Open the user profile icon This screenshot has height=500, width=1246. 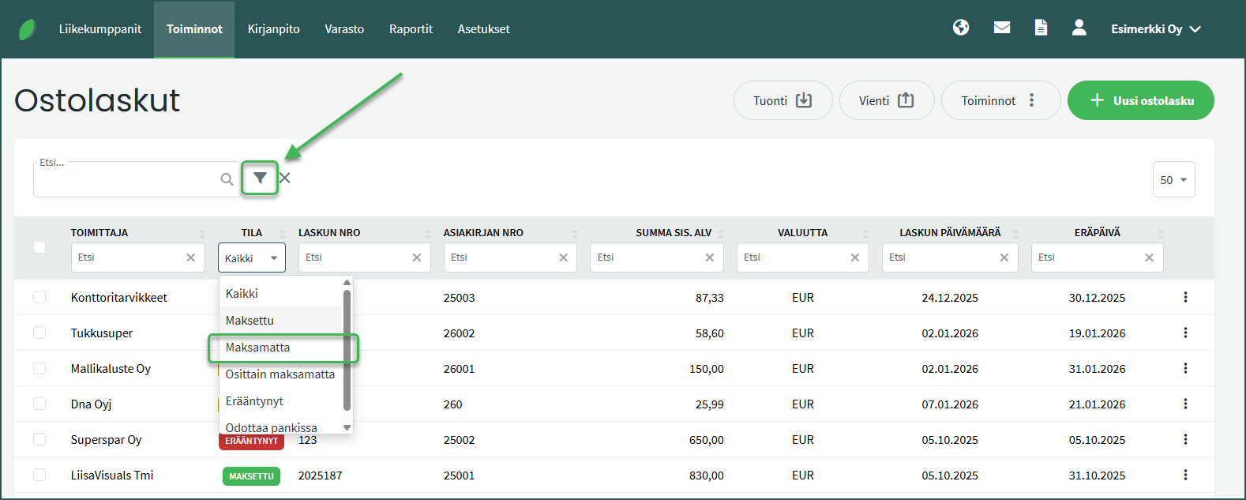coord(1079,28)
